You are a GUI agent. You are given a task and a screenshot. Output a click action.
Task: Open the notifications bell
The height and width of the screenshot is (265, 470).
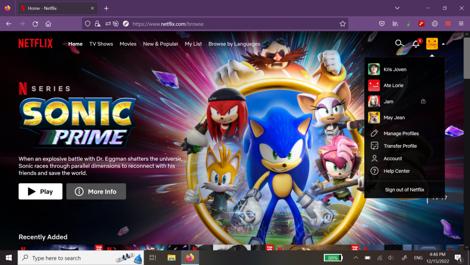point(416,44)
